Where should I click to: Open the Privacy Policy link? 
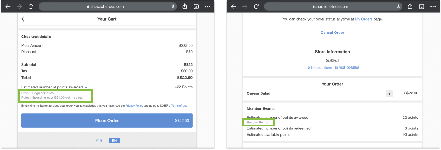coord(134,106)
